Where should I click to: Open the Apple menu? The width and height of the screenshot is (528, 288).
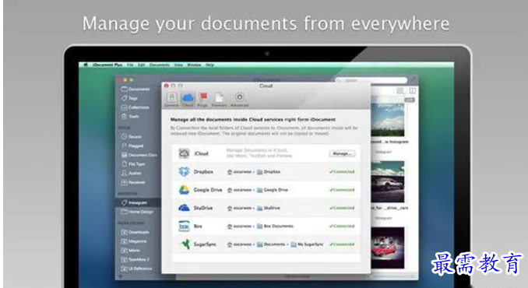(86, 65)
